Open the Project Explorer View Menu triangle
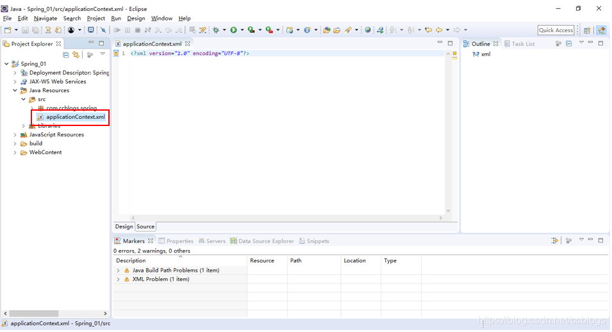This screenshot has width=612, height=332. (103, 54)
